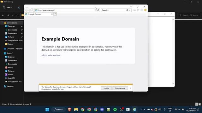
Task: Navigate forward in File Explorer
Action: click(8, 15)
